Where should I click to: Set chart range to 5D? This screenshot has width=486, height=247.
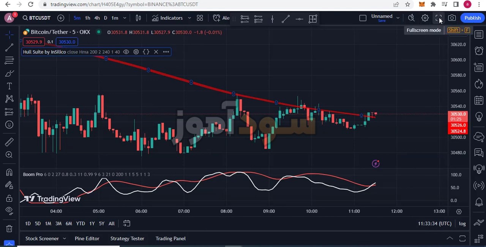coord(38,223)
